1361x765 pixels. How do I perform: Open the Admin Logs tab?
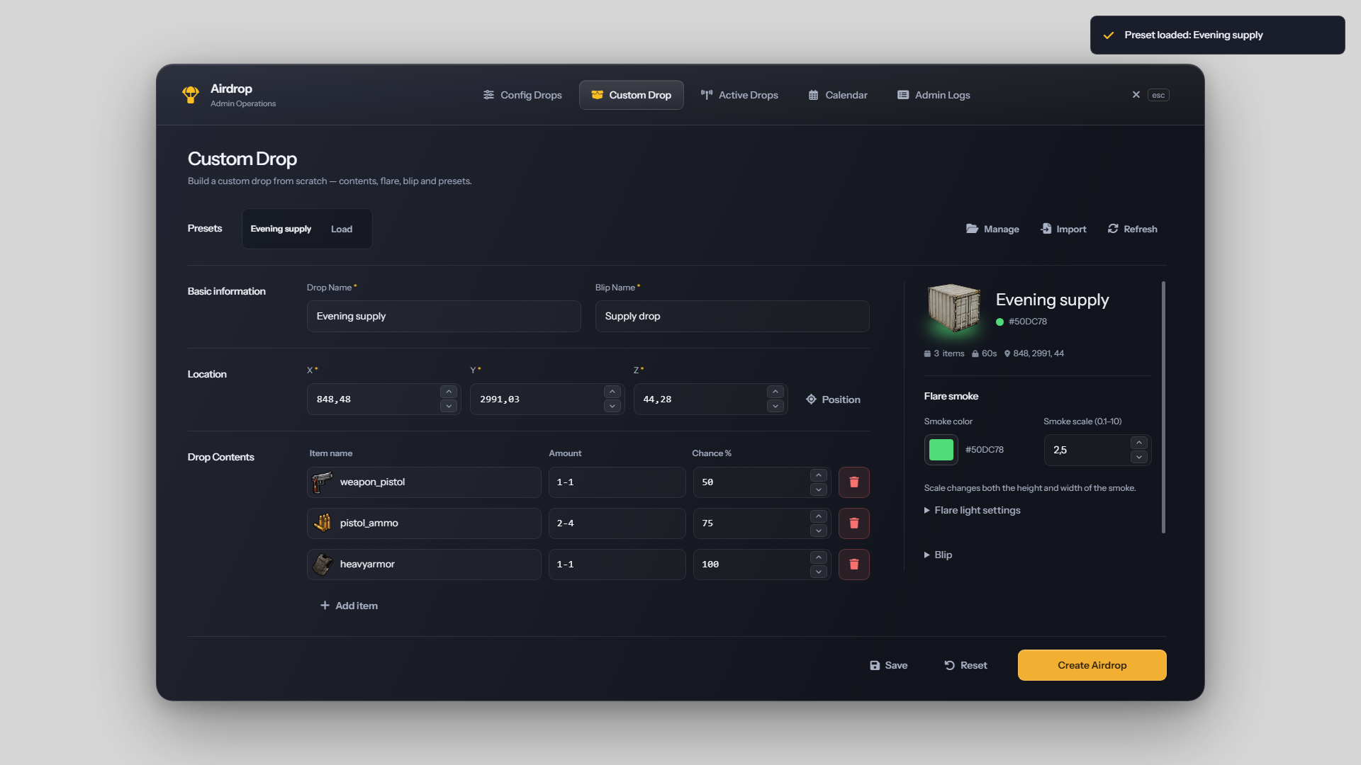tap(934, 95)
